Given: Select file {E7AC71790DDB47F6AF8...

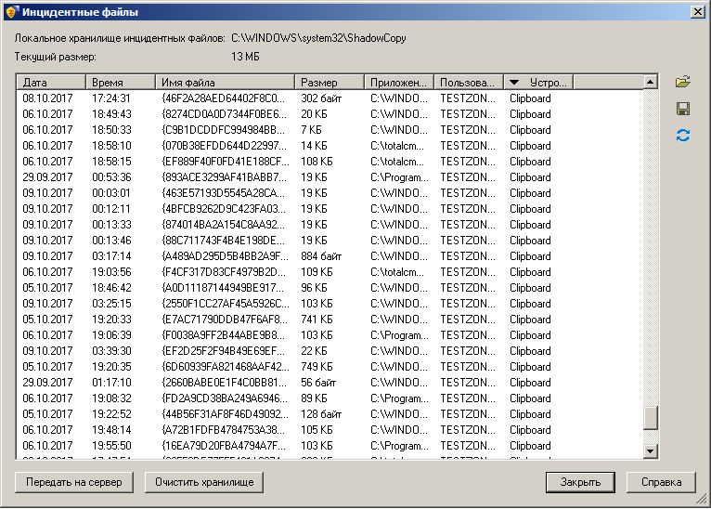Looking at the screenshot, I should (x=225, y=320).
